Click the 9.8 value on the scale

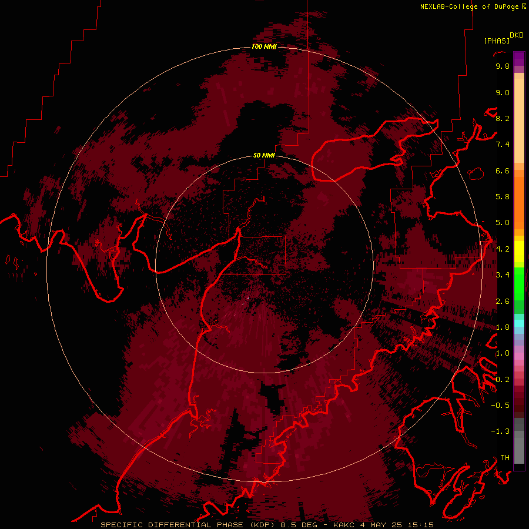503,66
